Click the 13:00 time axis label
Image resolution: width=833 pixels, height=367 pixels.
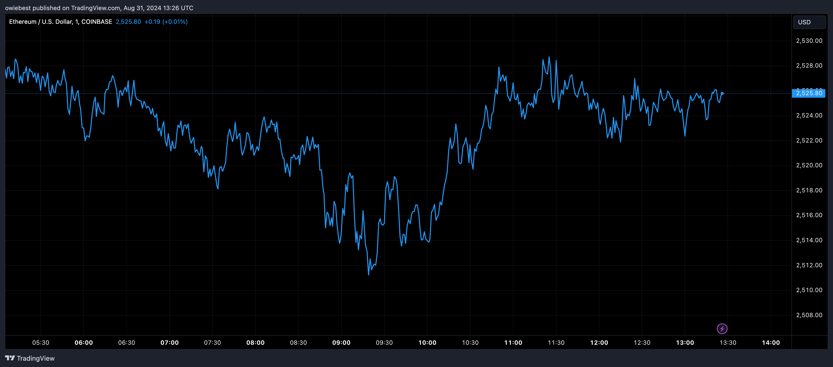click(x=685, y=342)
